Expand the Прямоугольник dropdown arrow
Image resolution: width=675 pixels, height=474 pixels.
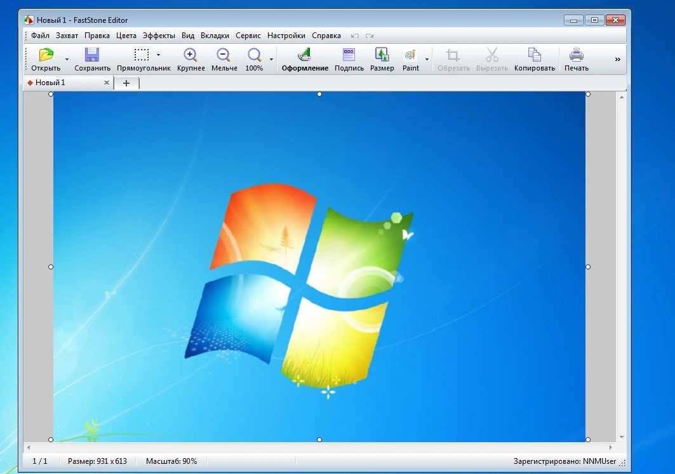pyautogui.click(x=158, y=55)
